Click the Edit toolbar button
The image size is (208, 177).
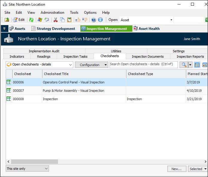pyautogui.click(x=19, y=20)
